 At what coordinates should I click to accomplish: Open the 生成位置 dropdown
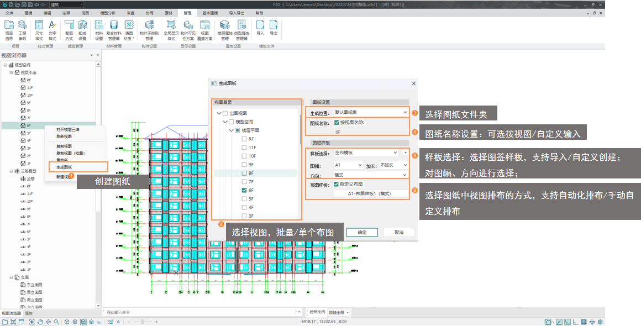(x=370, y=113)
